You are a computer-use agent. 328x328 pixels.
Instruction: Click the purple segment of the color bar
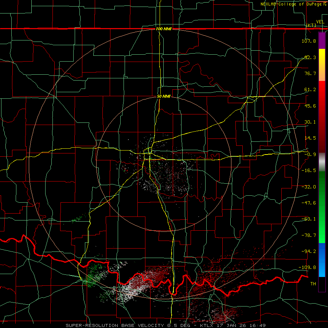coord(322,41)
